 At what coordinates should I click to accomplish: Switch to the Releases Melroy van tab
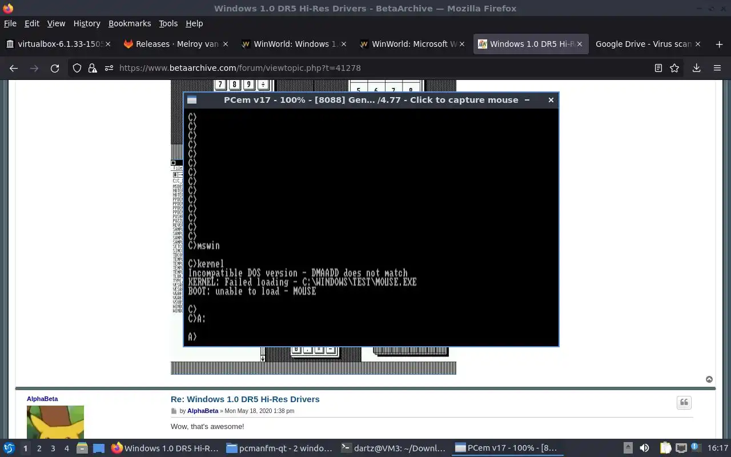pos(176,44)
